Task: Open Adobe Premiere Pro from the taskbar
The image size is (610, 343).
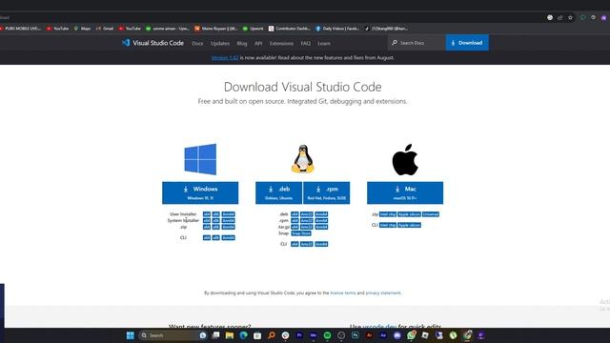Action: (x=299, y=335)
